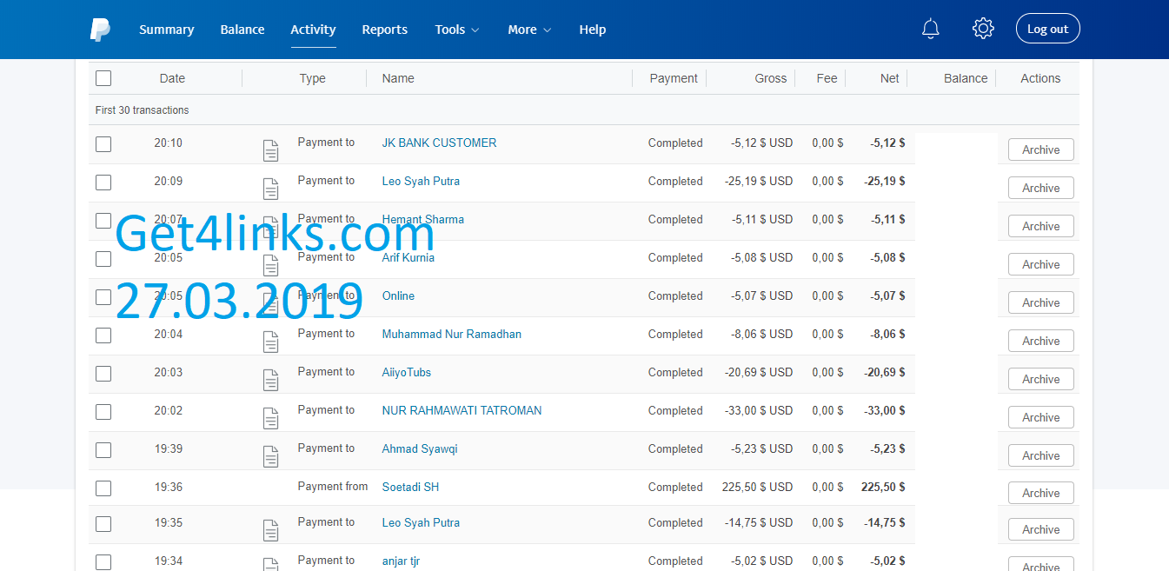Tick checkbox for AiiyoTubs row

click(103, 374)
